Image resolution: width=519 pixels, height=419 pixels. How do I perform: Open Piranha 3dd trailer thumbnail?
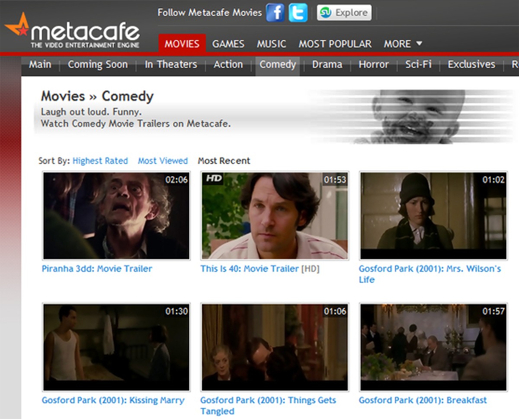116,216
